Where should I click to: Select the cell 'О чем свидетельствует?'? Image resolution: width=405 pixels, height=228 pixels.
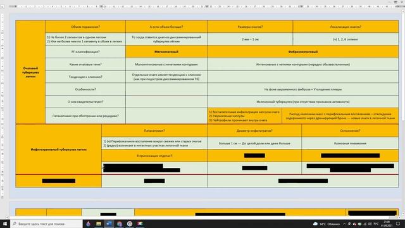pos(85,101)
